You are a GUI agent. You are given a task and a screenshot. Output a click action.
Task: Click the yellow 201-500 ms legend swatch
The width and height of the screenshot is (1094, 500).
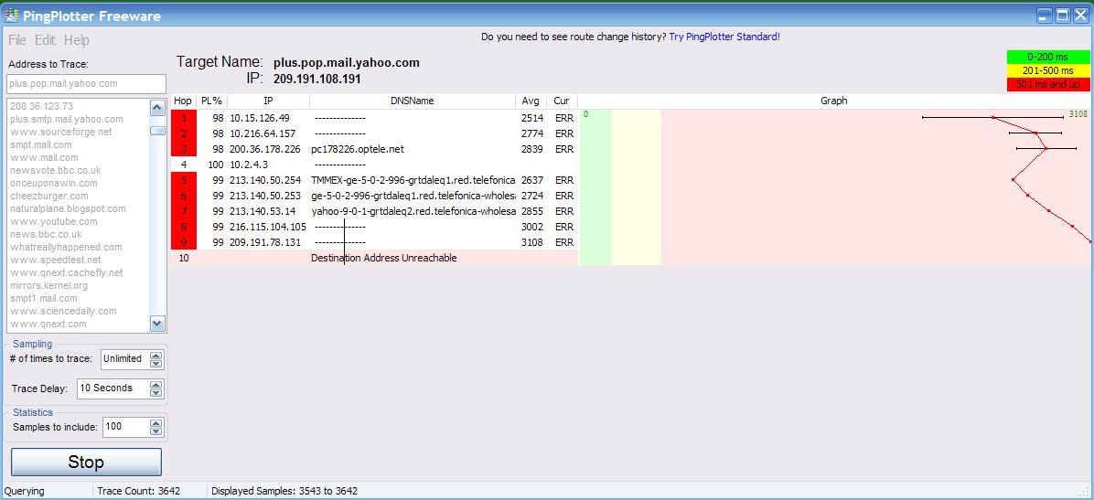click(1048, 70)
